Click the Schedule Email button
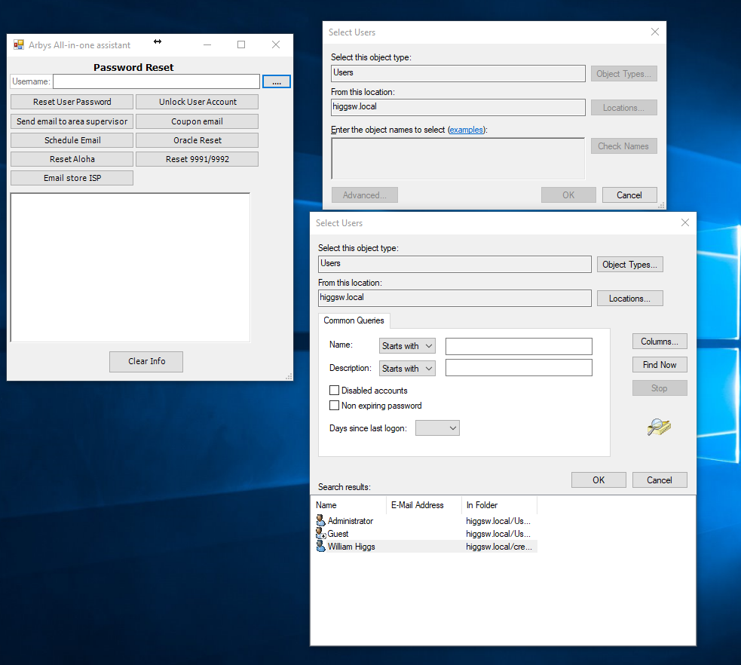Viewport: 741px width, 665px height. (x=72, y=140)
